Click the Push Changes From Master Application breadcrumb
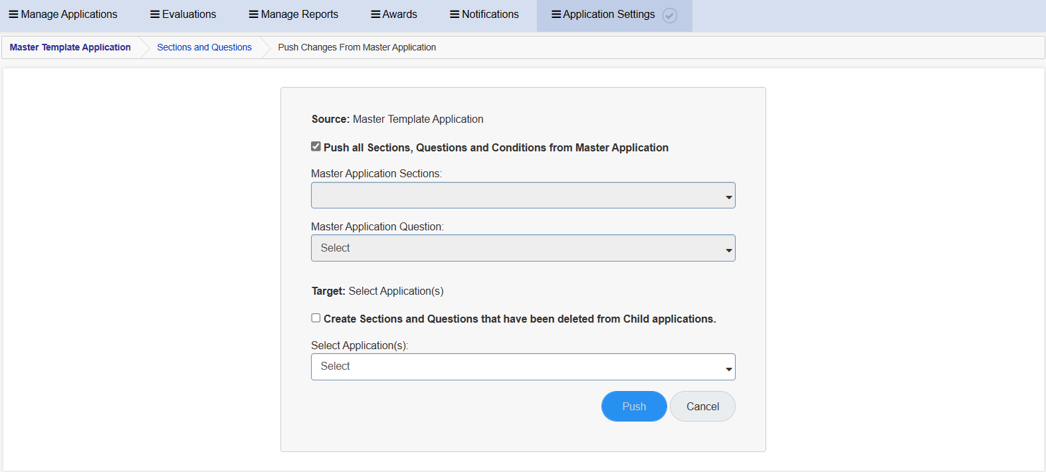 [x=357, y=47]
